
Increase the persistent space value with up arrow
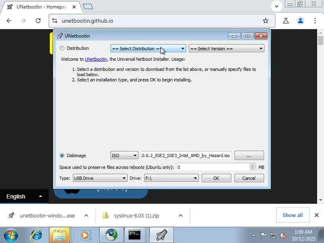coord(252,165)
